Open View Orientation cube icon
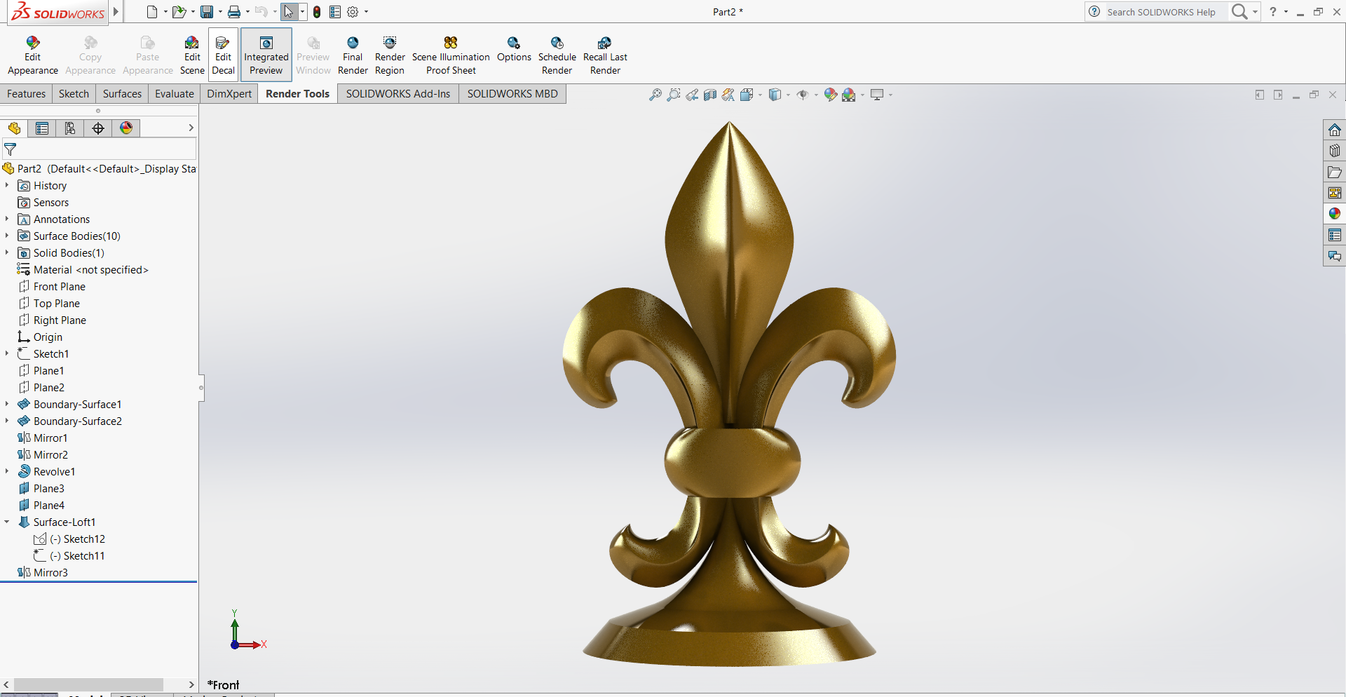The width and height of the screenshot is (1346, 697). [747, 95]
